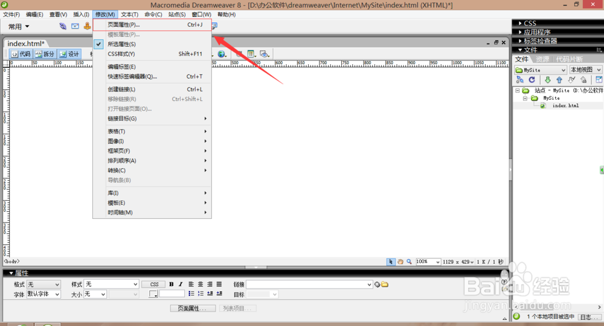Viewport: 604px width, 326px height.
Task: Open the 100% zoom level dropdown
Action: pos(428,261)
